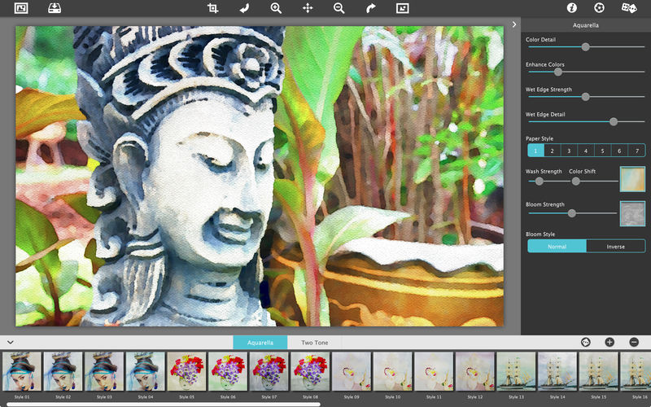
Task: Click the dice randomize icon
Action: [x=628, y=8]
